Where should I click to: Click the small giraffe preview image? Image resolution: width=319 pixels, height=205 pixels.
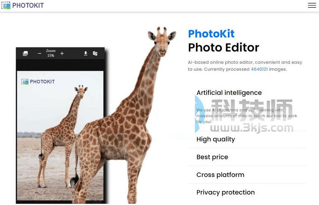pyautogui.click(x=60, y=136)
